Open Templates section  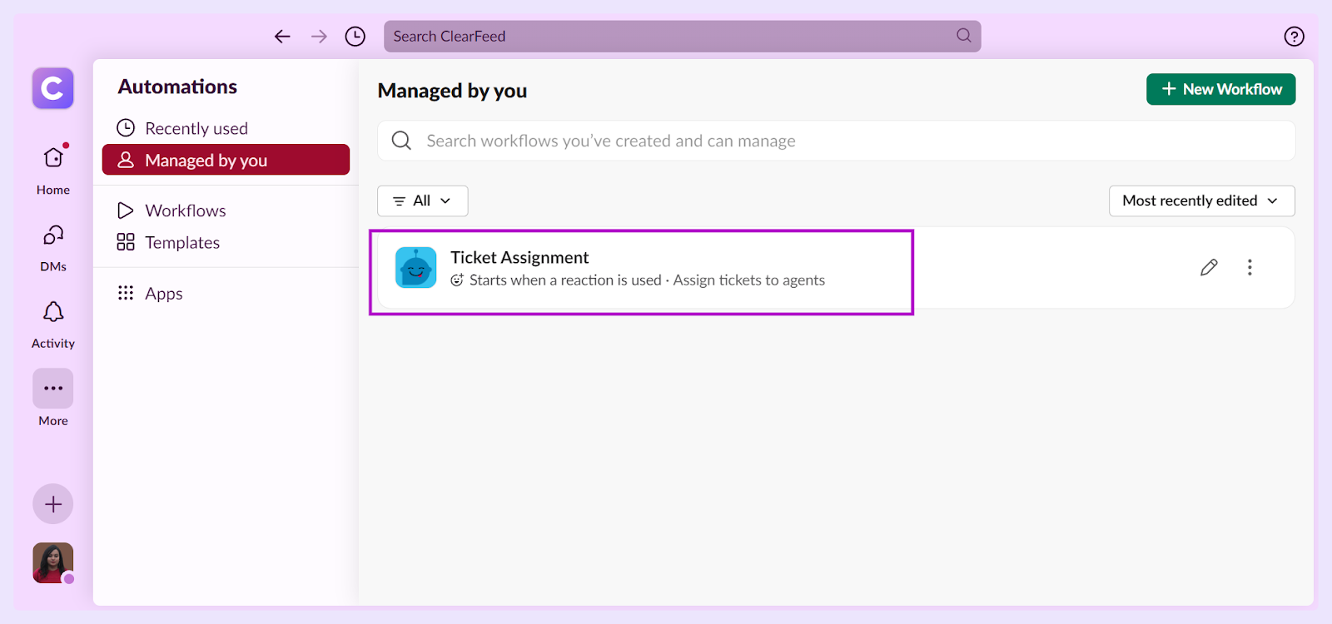tap(226, 242)
